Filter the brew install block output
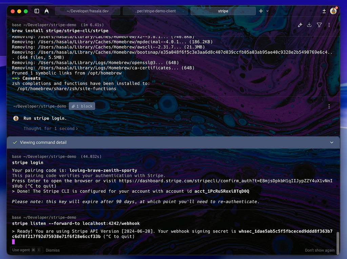 319,25
